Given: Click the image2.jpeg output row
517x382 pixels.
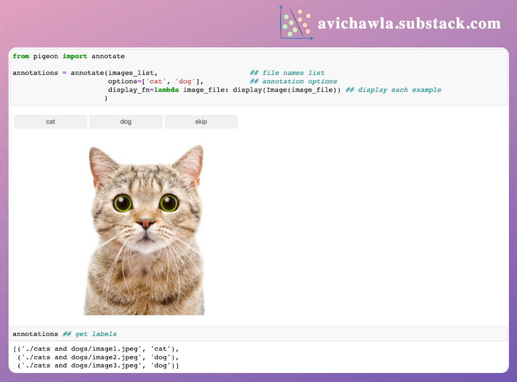Looking at the screenshot, I should click(98, 357).
